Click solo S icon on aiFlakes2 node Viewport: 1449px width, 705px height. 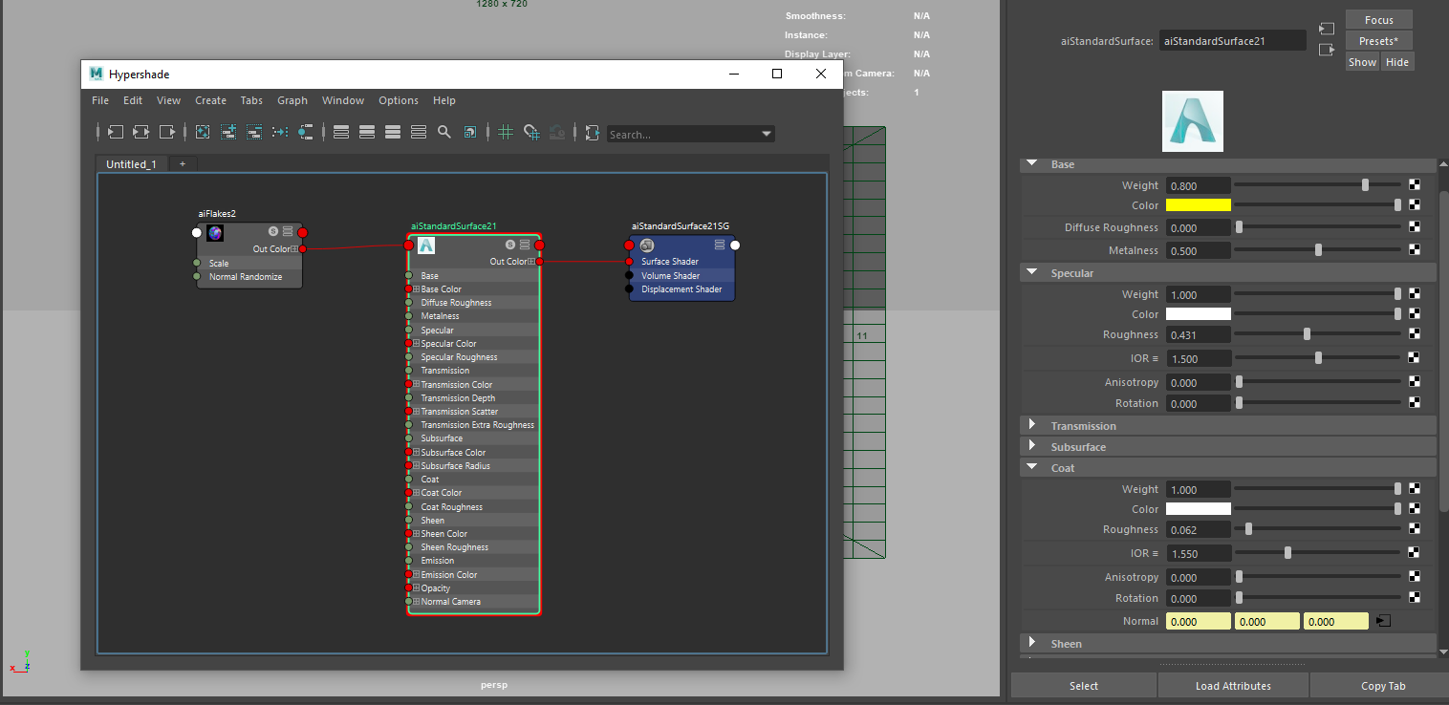pos(273,231)
